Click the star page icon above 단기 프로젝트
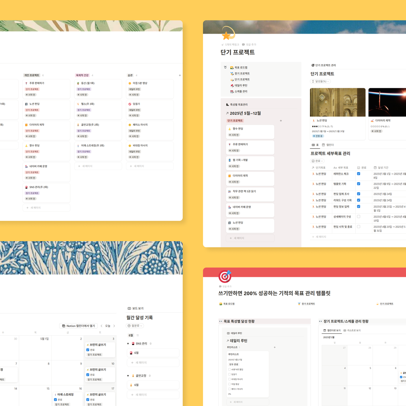This screenshot has width=406, height=406. point(227,35)
